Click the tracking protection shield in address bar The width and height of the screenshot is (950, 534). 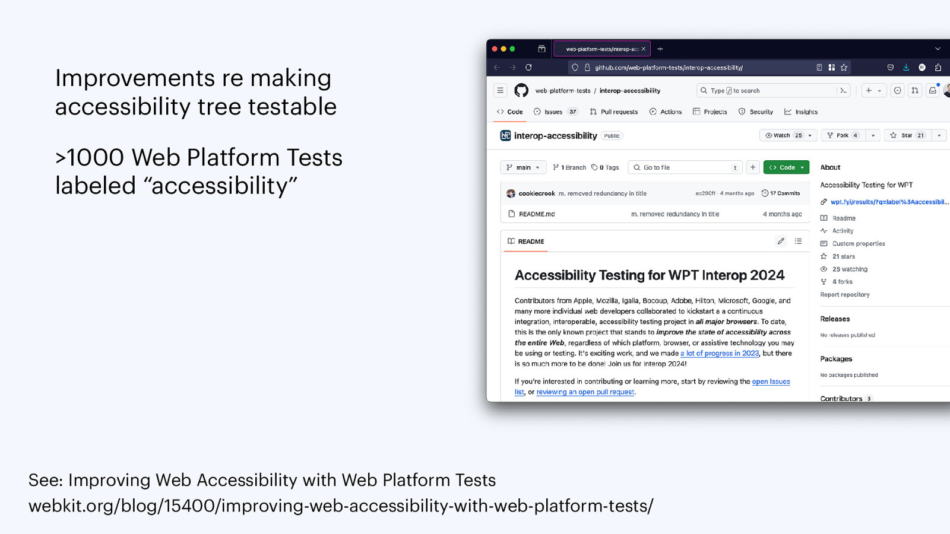(x=575, y=68)
